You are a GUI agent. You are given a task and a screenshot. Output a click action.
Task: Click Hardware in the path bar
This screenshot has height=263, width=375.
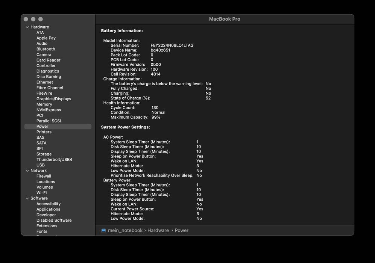(158, 230)
